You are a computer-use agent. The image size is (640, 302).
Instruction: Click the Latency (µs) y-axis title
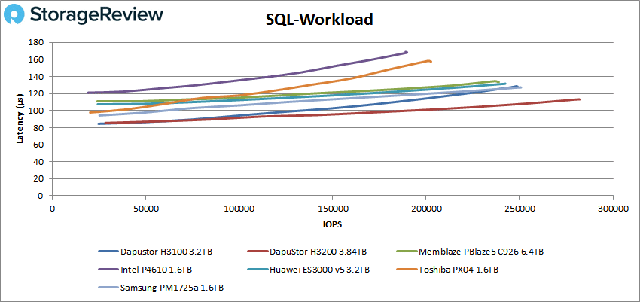(x=19, y=119)
